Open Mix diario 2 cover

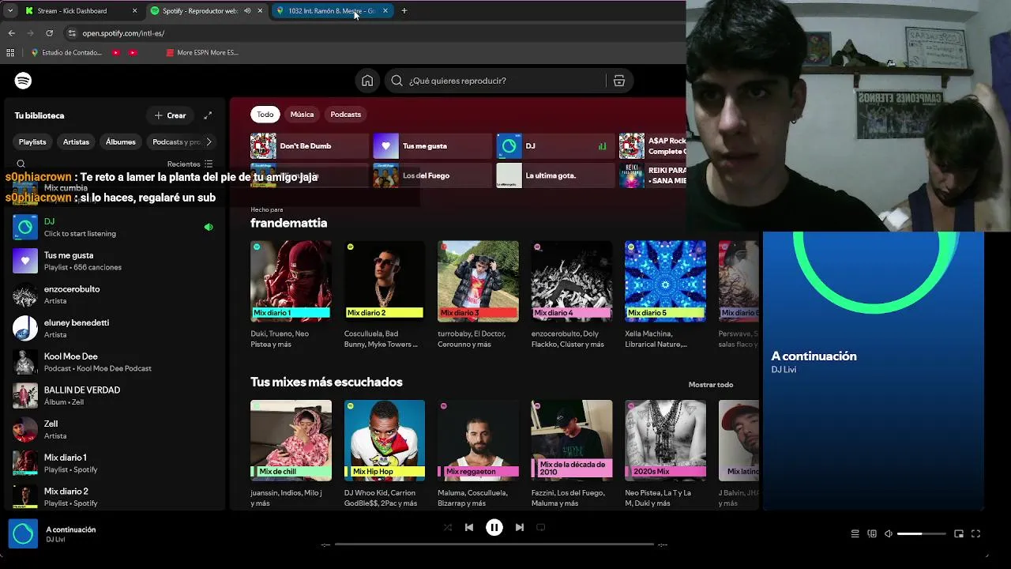385,281
